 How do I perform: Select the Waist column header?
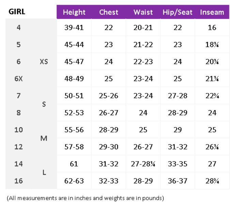[x=143, y=12]
